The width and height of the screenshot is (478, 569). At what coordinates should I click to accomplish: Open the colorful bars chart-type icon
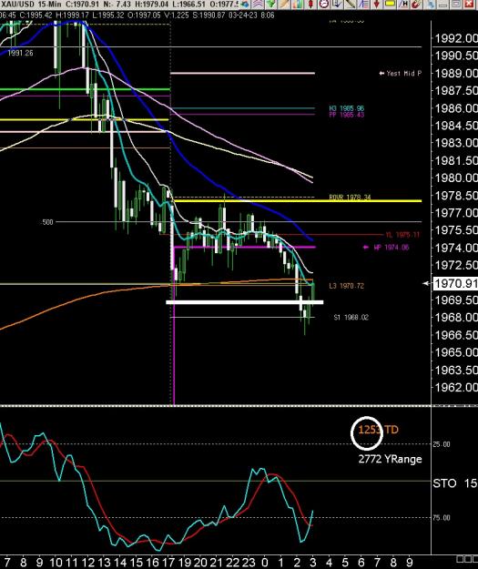(x=297, y=4)
